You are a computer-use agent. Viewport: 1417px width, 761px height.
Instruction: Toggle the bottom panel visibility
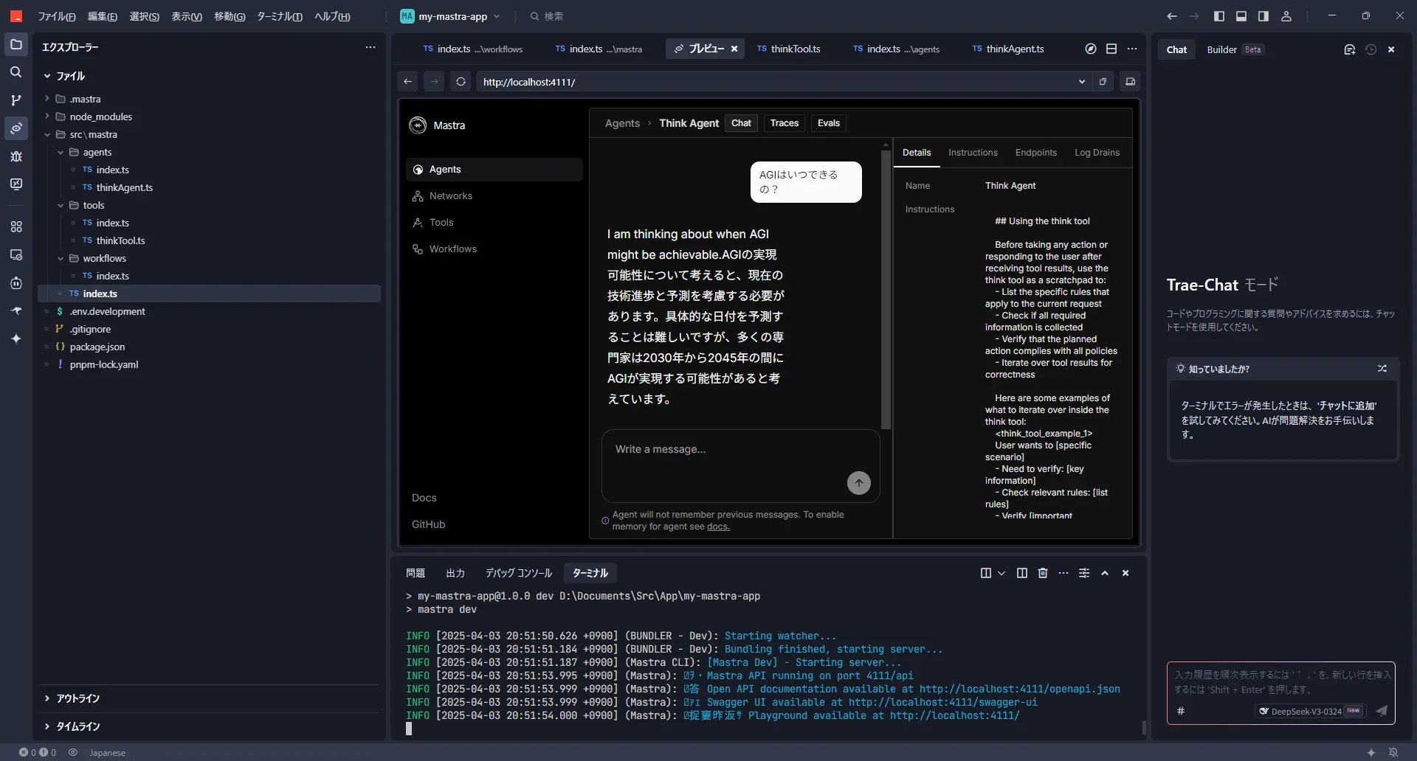click(1241, 15)
